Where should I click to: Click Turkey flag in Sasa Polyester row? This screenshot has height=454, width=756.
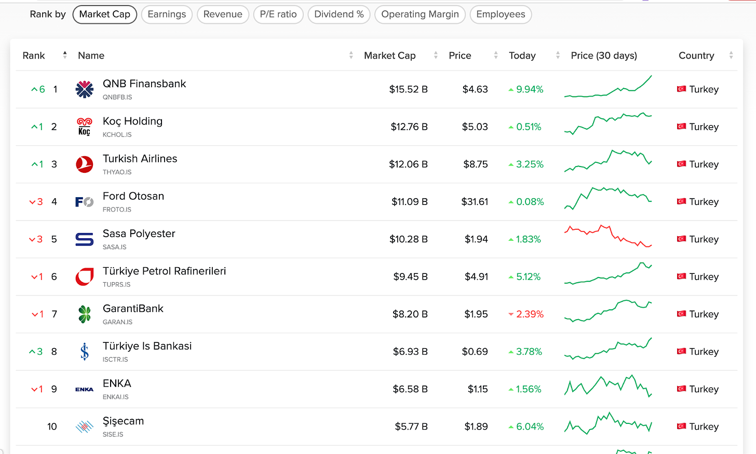point(681,239)
